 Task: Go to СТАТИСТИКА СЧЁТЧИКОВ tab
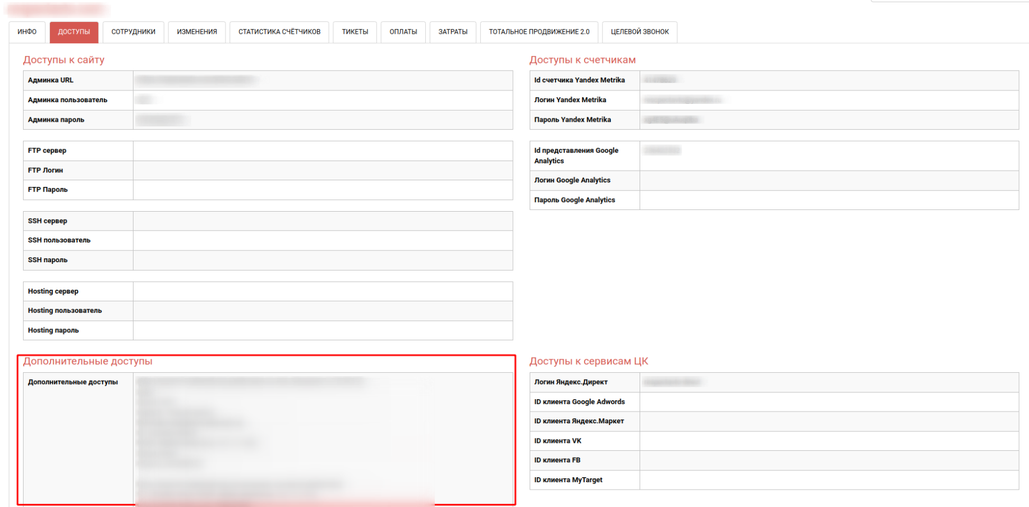pyautogui.click(x=279, y=32)
